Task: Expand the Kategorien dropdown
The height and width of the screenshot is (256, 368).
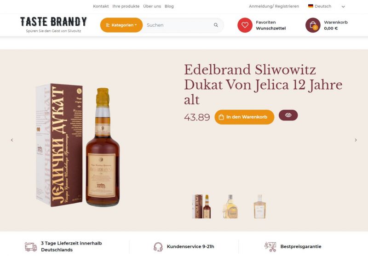Action: (121, 25)
